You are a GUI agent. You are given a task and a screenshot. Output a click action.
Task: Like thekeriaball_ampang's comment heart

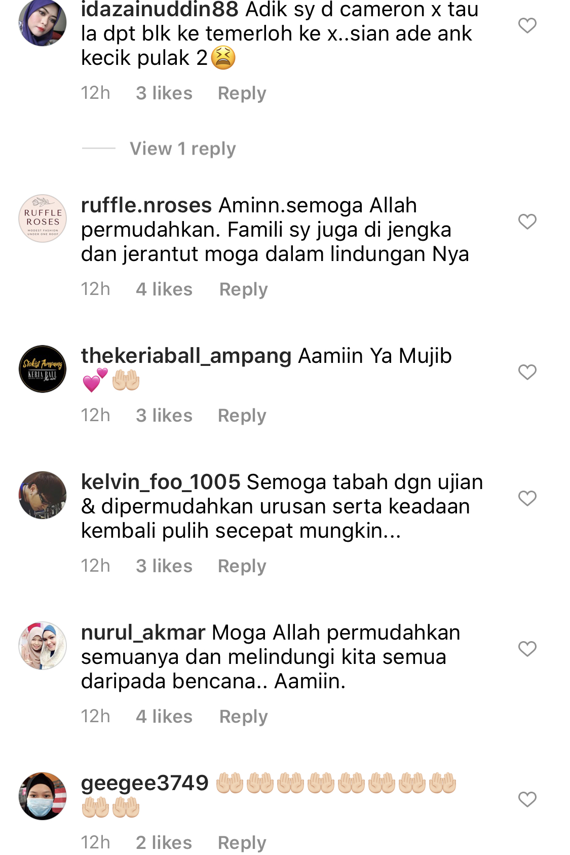[527, 372]
